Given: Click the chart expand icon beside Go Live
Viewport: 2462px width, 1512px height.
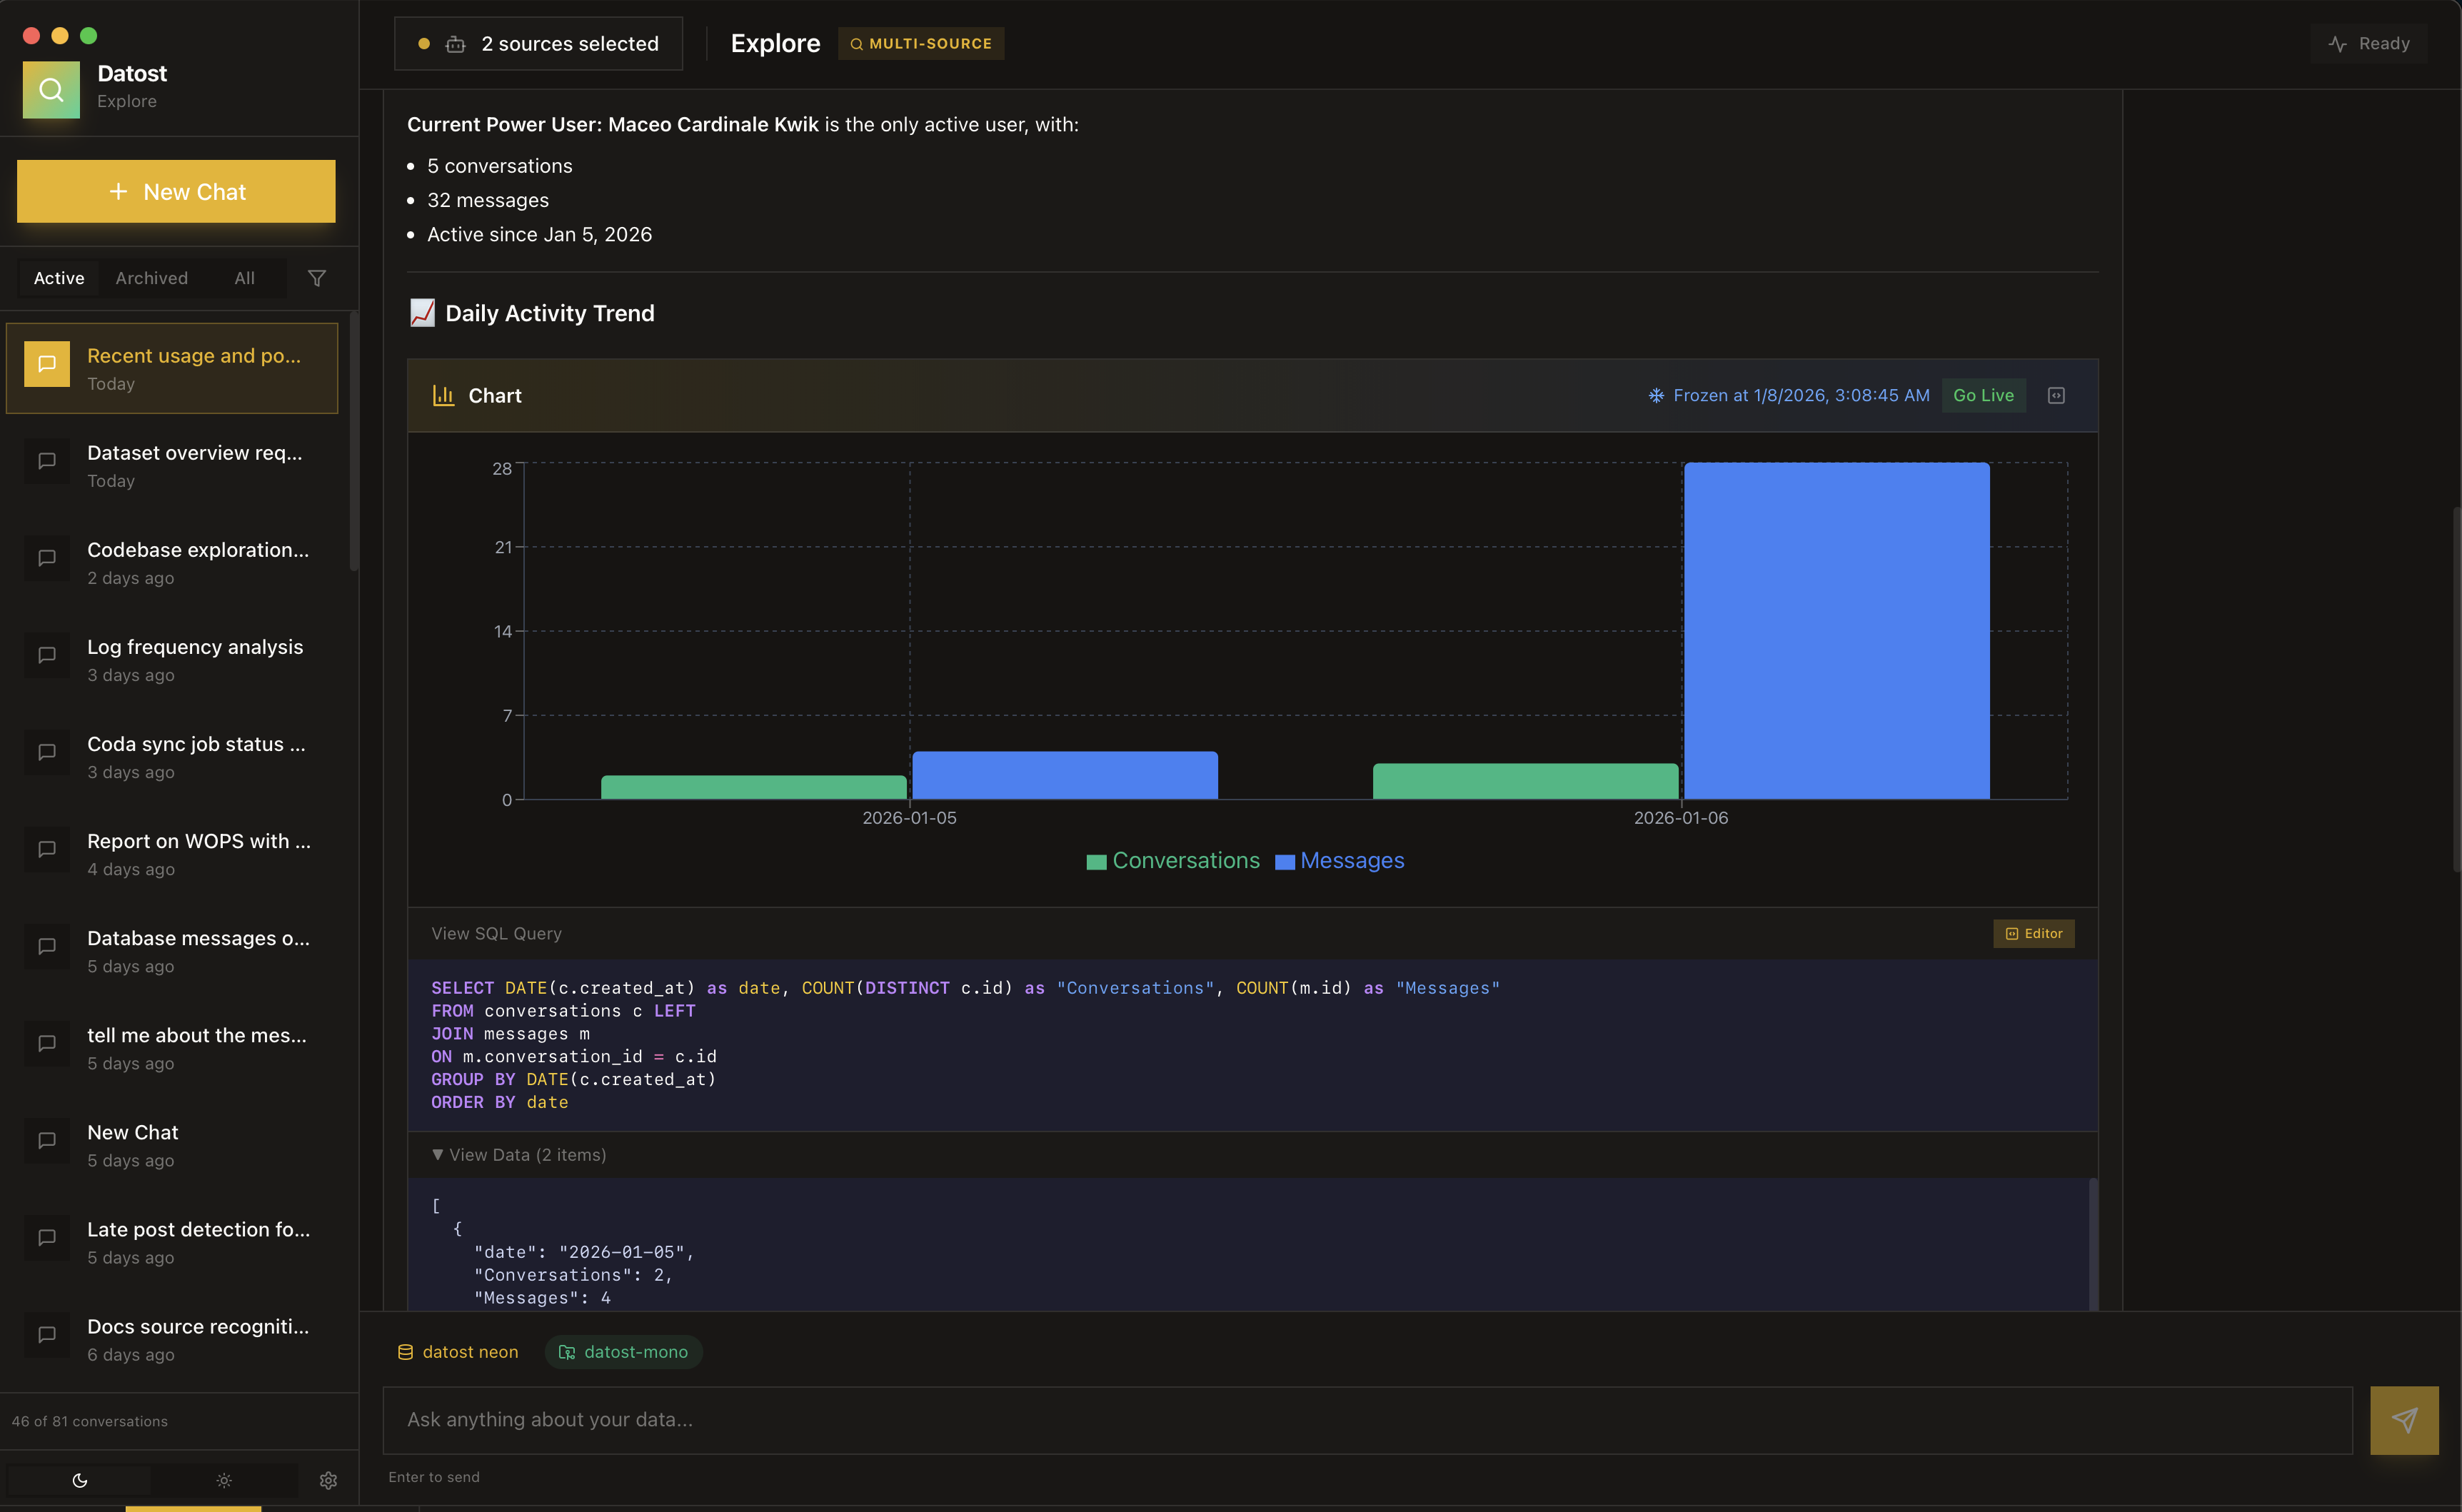Looking at the screenshot, I should coord(2056,396).
